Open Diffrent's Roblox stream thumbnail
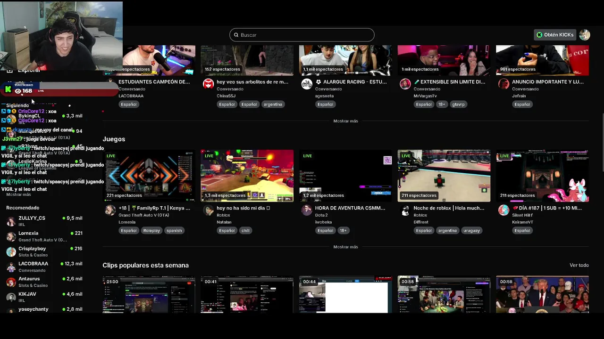Viewport: 604px width, 339px height. pos(444,176)
